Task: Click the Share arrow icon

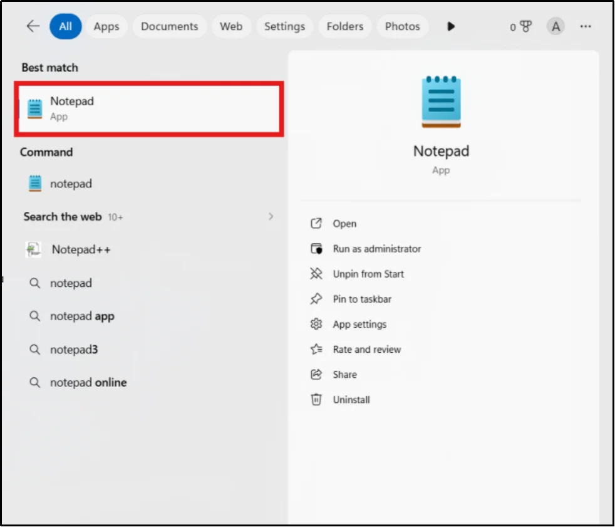Action: (316, 374)
